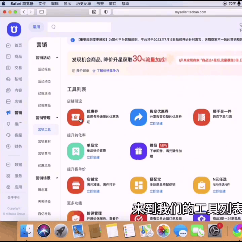Image resolution: width=242 pixels, height=242 pixels.
Task: Click the Safari forward arrow
Action: pos(31,12)
